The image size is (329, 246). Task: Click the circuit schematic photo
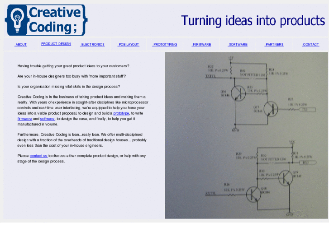pos(246,135)
